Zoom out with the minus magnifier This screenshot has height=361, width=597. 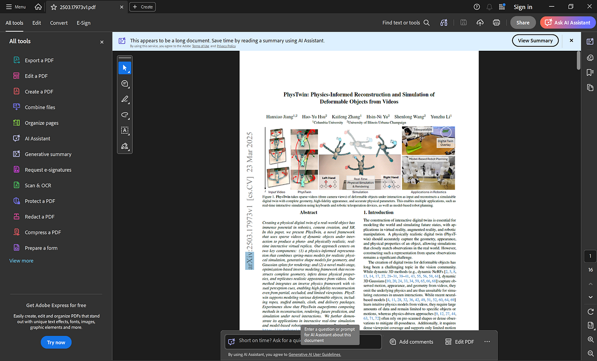click(x=590, y=353)
